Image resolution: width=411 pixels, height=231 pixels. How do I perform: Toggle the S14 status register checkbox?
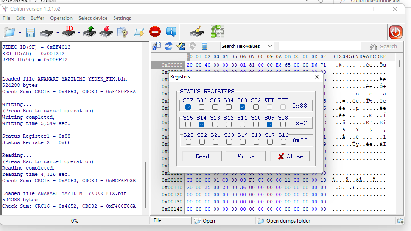[x=201, y=125]
